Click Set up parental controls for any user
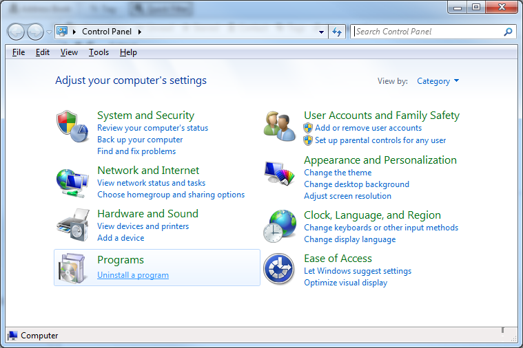The image size is (523, 348). coord(380,140)
